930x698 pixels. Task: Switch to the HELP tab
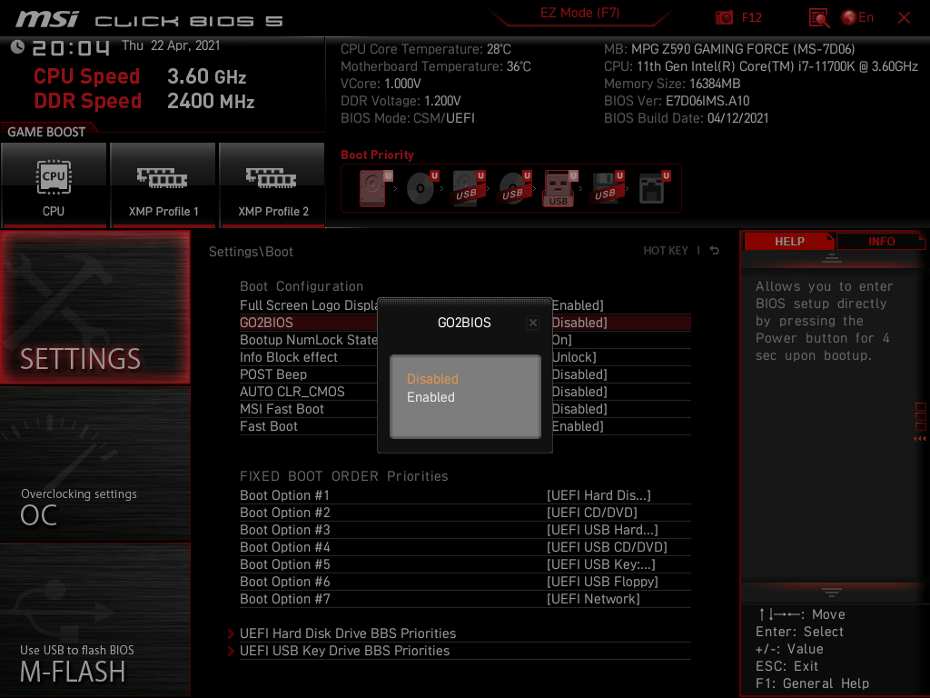pyautogui.click(x=789, y=242)
